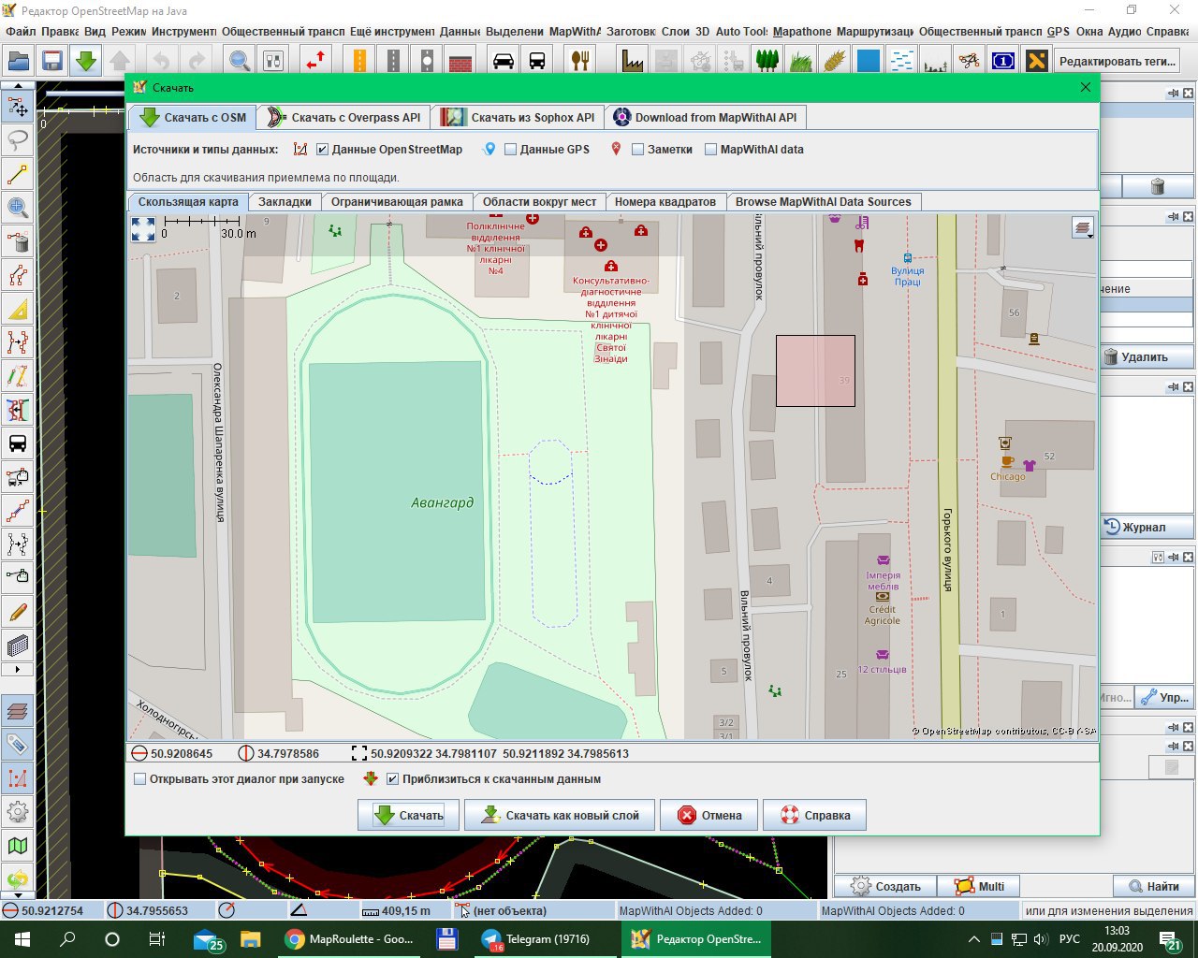
Task: Open Chrome MapRoulette window in taskbar
Action: coord(348,939)
